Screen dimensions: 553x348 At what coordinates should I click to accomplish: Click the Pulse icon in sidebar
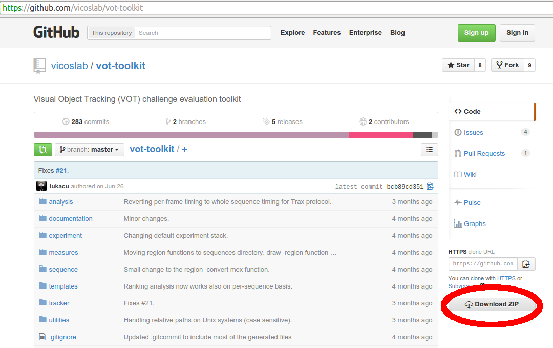[458, 202]
